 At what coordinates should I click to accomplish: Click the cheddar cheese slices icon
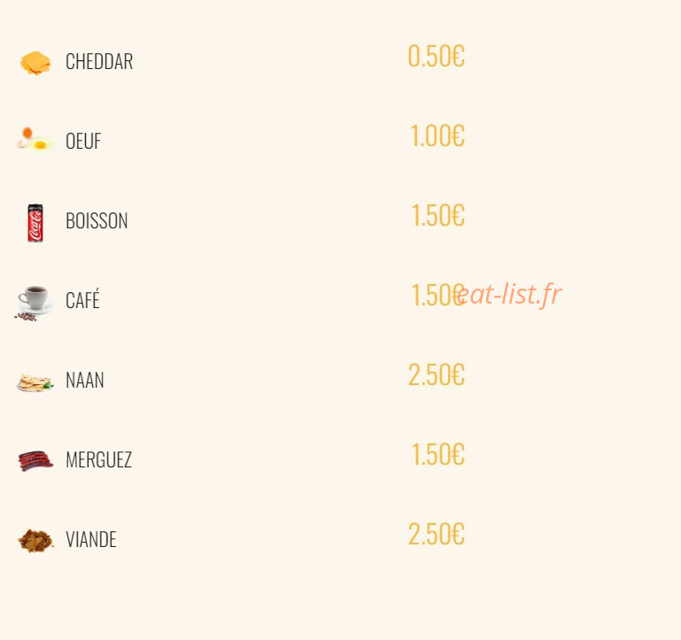click(35, 63)
